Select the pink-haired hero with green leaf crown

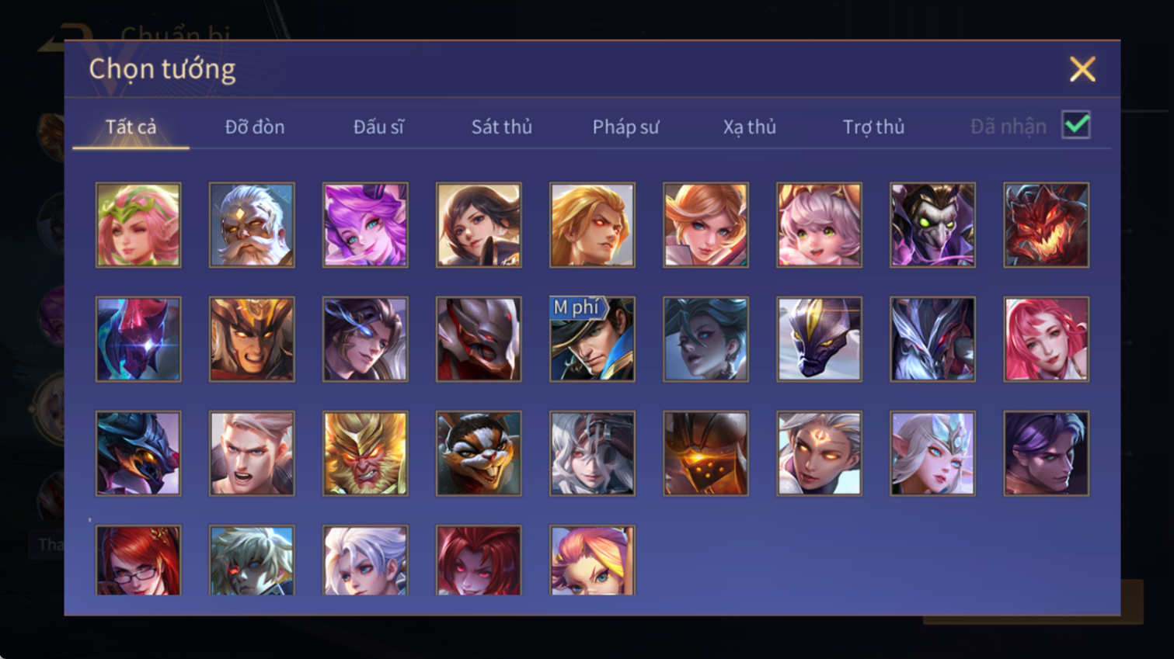[x=138, y=225]
